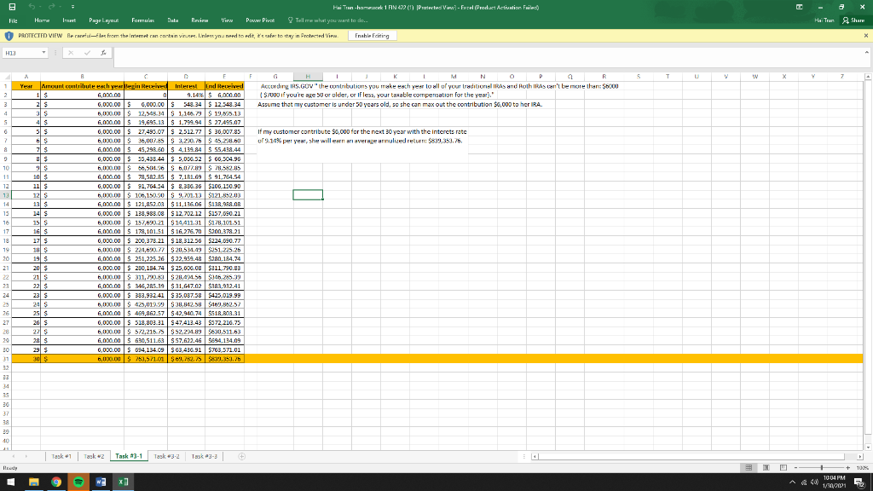
Task: Click Enable Editing button
Action: pyautogui.click(x=372, y=36)
